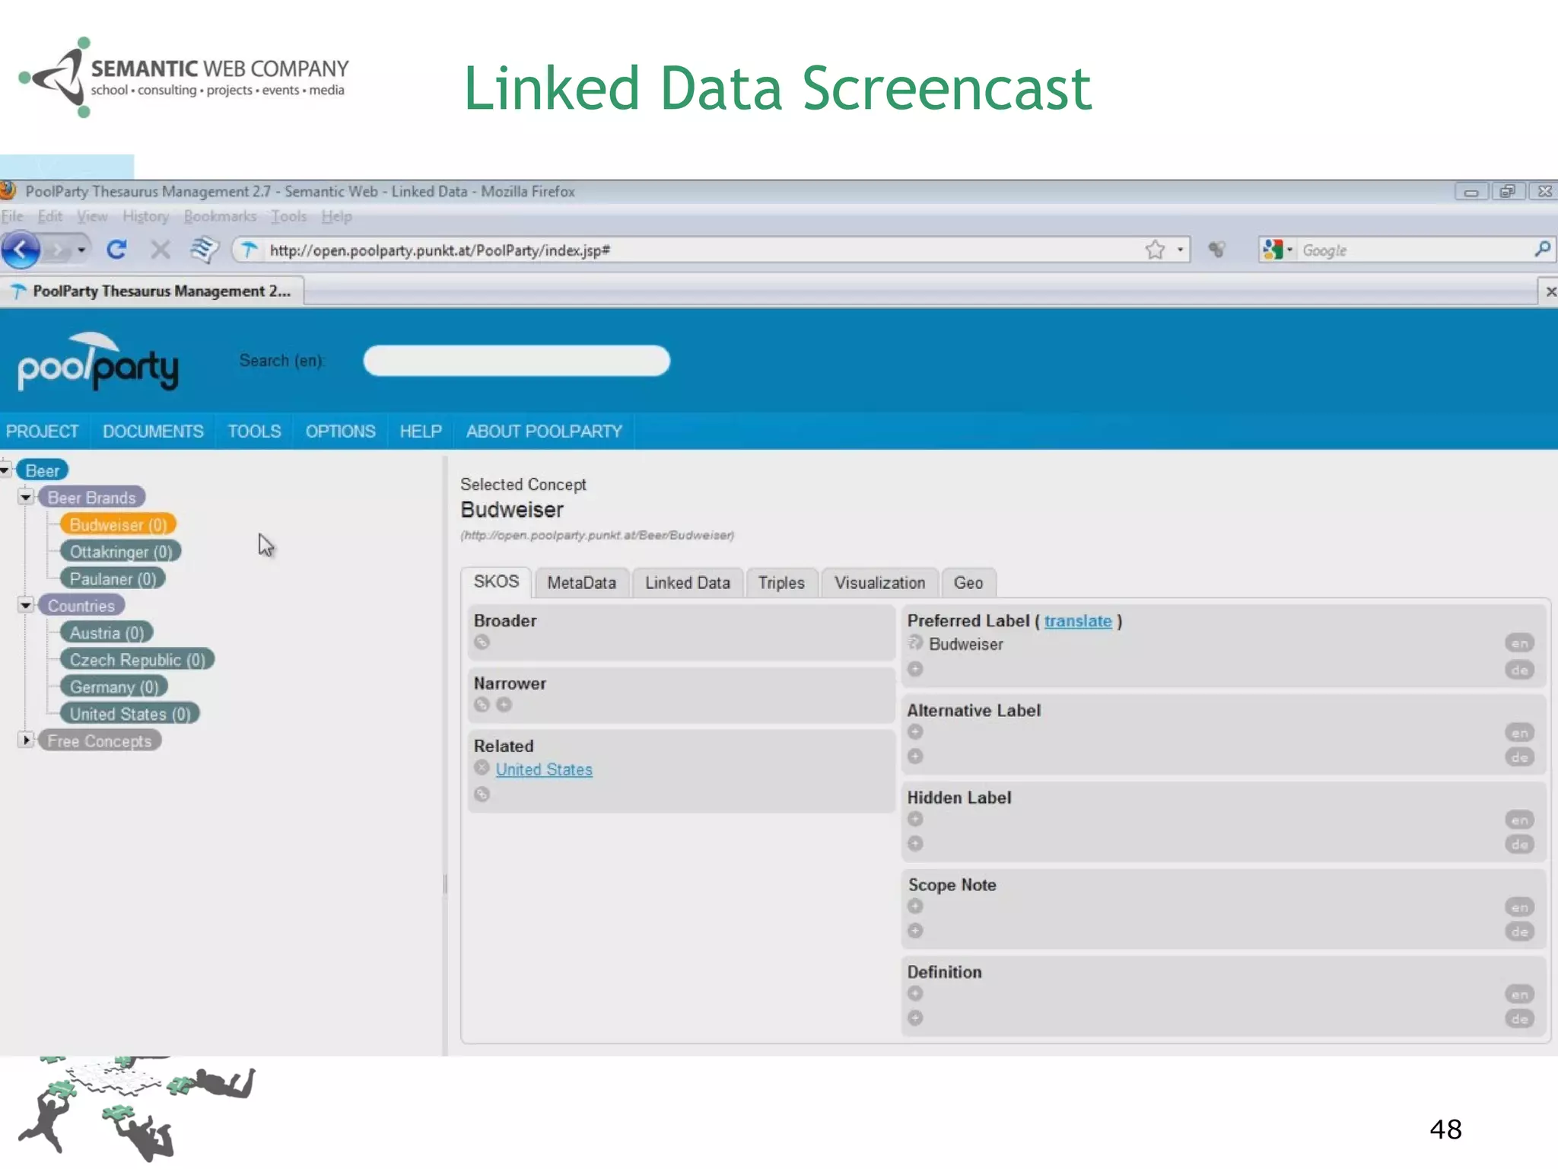Collapse the Beer root tree node

click(5, 470)
